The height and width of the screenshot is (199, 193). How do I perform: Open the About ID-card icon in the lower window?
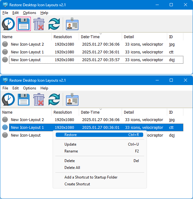(x=72, y=99)
